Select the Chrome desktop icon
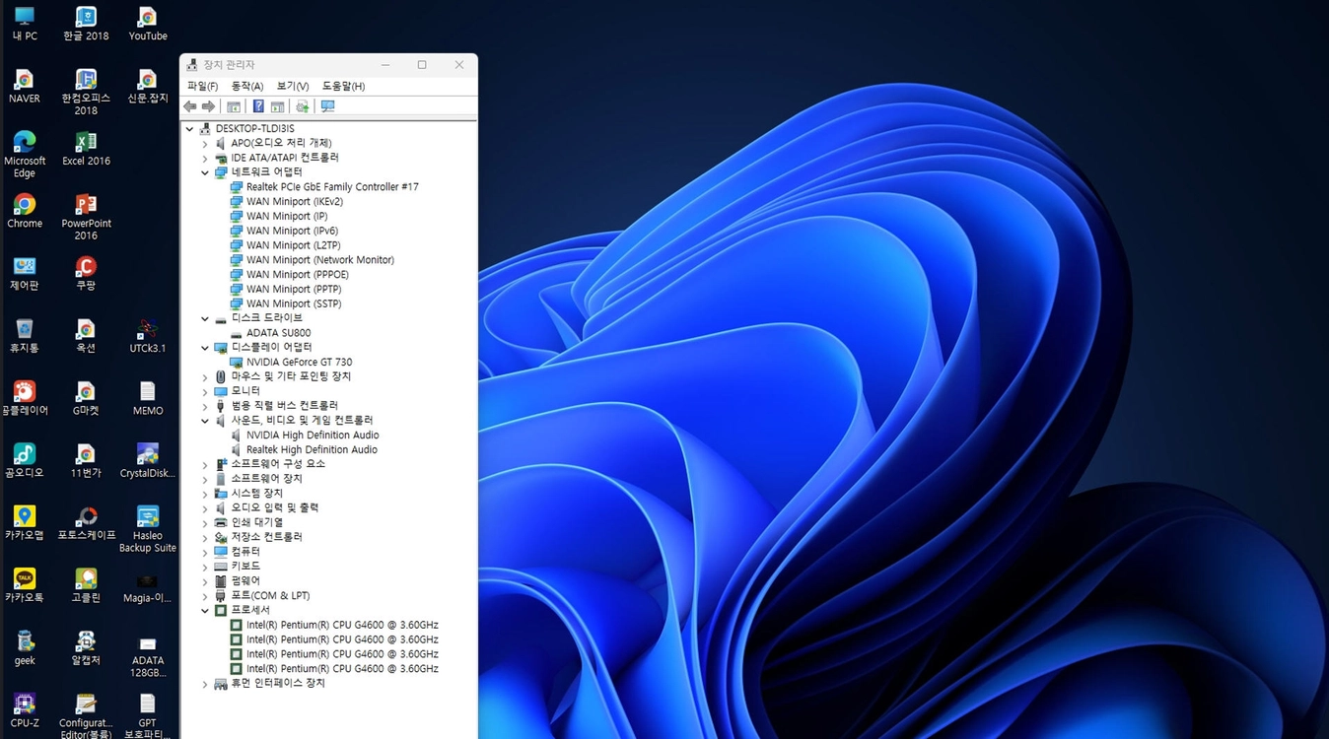This screenshot has width=1329, height=739. [x=25, y=211]
